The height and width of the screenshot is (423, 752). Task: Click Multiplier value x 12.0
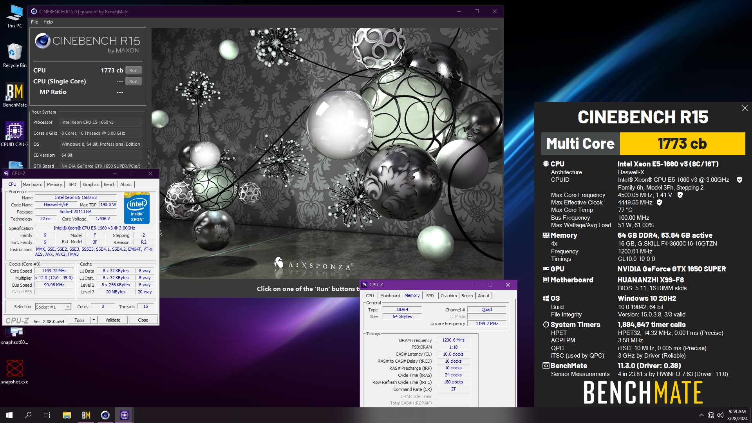pos(54,278)
